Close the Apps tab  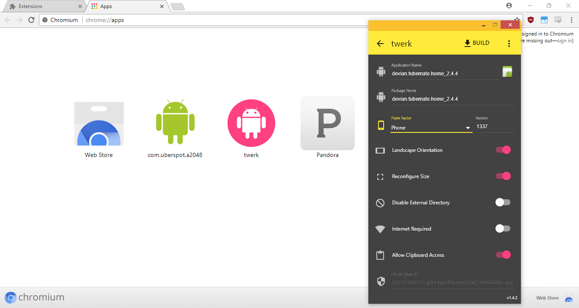tap(161, 6)
